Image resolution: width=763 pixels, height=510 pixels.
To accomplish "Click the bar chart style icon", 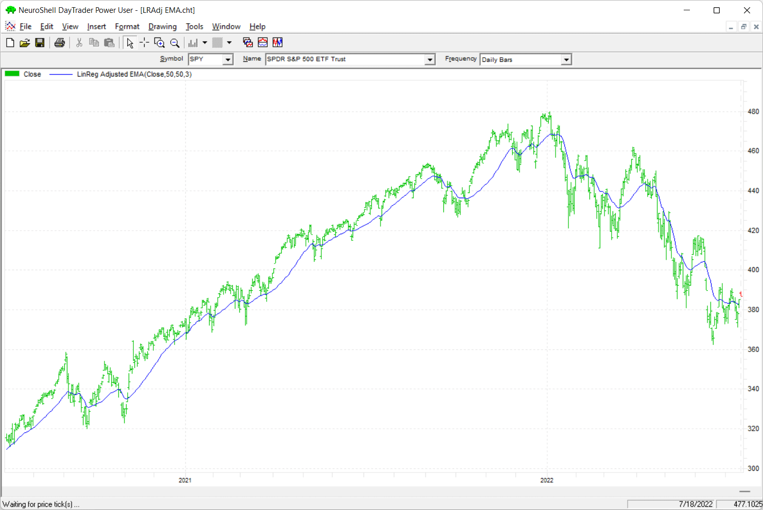I will 193,43.
